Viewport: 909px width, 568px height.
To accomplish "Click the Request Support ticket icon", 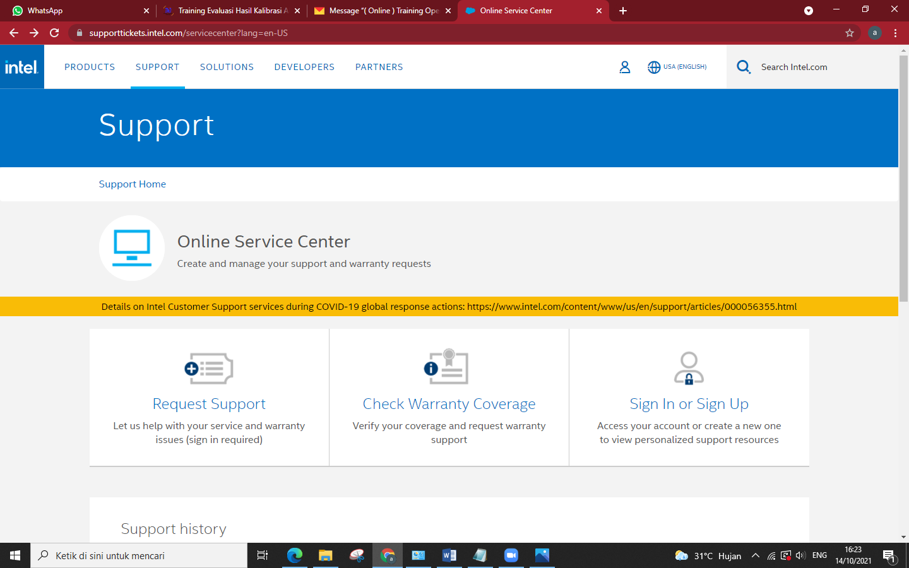I will tap(209, 368).
